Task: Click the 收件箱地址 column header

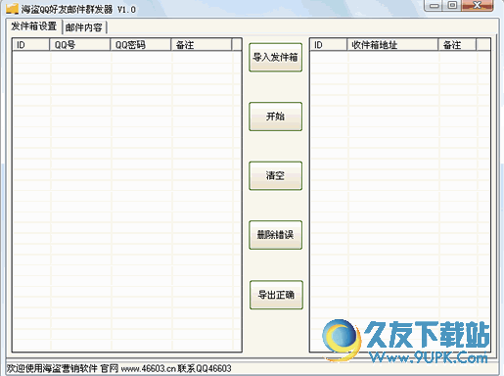Action: click(392, 45)
